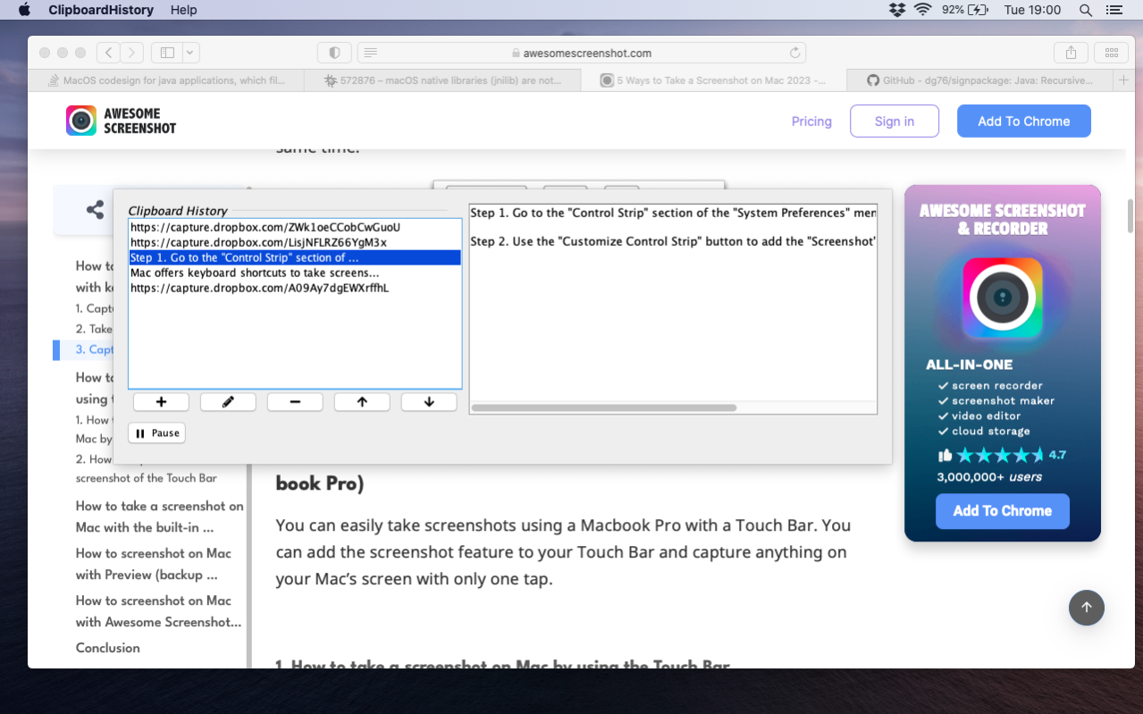This screenshot has height=714, width=1143.
Task: Reload the page
Action: tap(795, 53)
